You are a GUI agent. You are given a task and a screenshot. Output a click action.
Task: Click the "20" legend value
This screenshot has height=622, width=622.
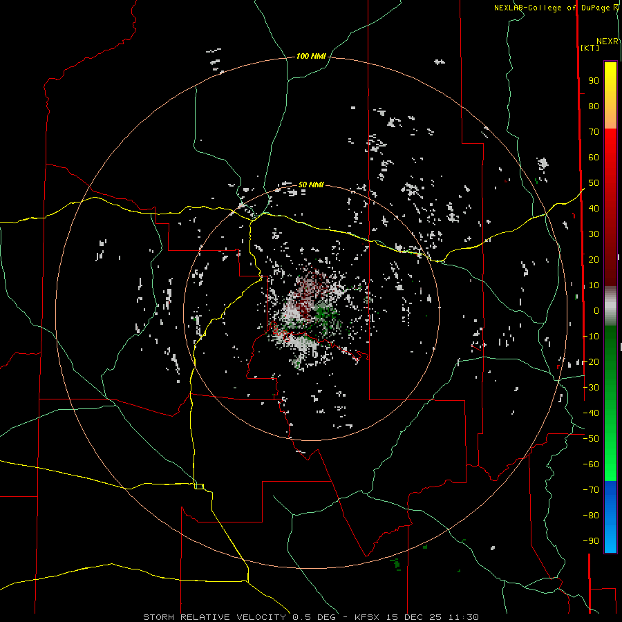[594, 259]
